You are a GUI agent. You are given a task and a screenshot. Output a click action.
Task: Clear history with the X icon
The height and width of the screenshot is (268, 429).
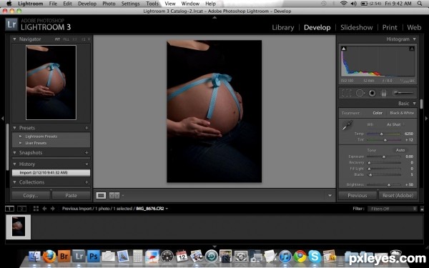(87, 164)
